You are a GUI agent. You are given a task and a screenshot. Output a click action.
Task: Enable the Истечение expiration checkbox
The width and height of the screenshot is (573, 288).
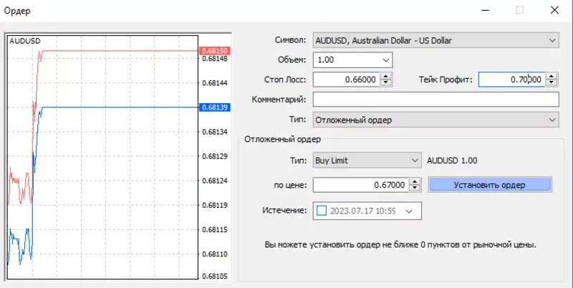321,211
